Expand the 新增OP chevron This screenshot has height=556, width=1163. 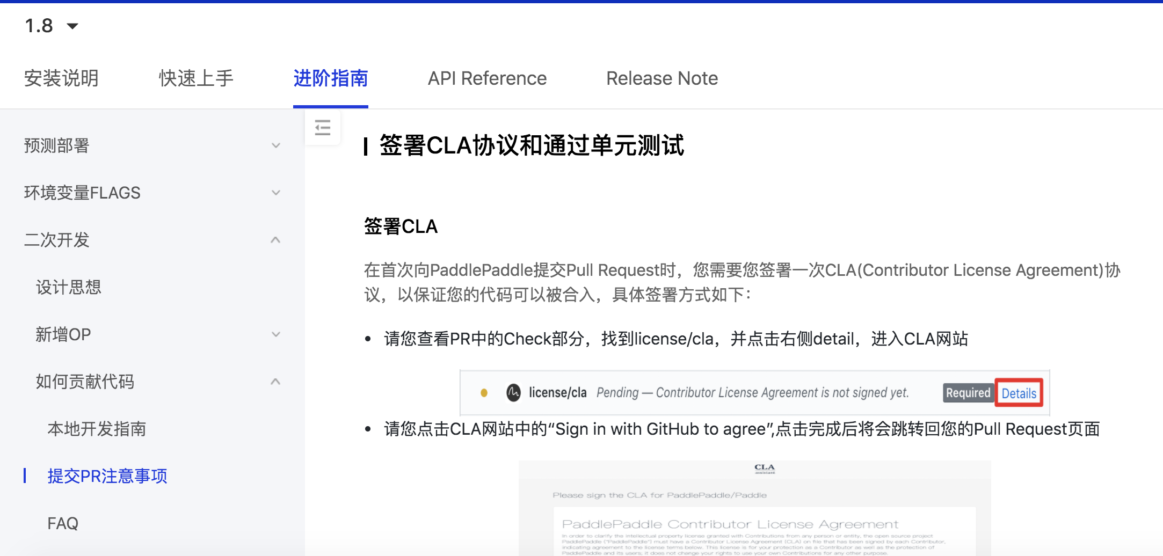pyautogui.click(x=276, y=334)
